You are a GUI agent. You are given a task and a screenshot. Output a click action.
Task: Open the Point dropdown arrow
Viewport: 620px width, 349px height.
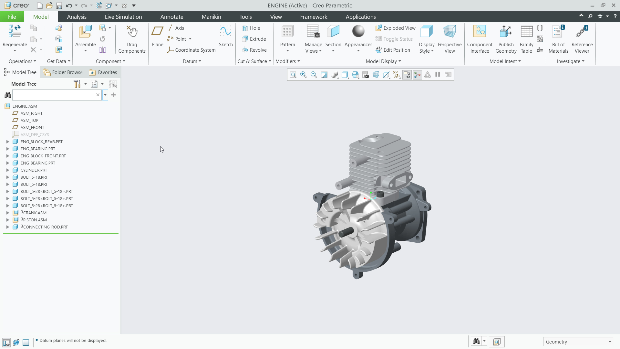pyautogui.click(x=190, y=39)
